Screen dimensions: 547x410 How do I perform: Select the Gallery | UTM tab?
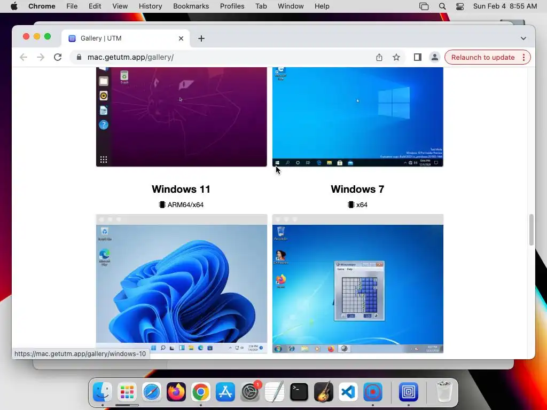(x=126, y=38)
